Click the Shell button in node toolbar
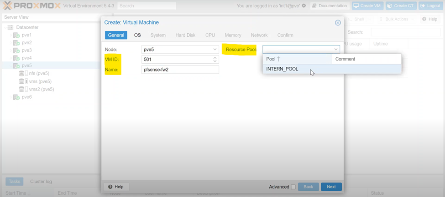This screenshot has width=445, height=197. (x=358, y=19)
